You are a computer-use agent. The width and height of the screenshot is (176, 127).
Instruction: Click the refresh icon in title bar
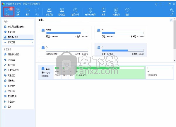pos(156,4)
